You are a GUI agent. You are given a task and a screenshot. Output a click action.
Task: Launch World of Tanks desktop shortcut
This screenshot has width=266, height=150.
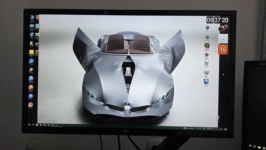pyautogui.click(x=207, y=28)
